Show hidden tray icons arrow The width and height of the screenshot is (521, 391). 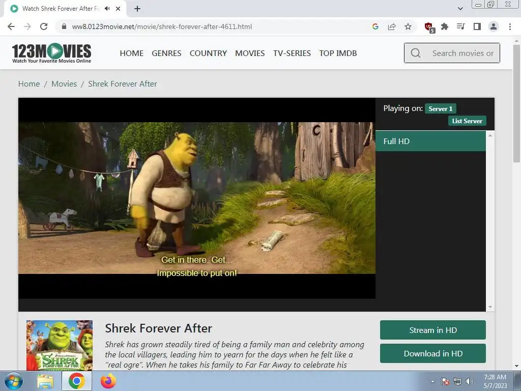pos(432,381)
